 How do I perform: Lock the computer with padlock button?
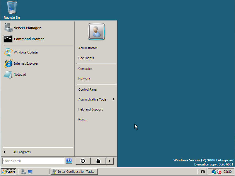coord(98,161)
